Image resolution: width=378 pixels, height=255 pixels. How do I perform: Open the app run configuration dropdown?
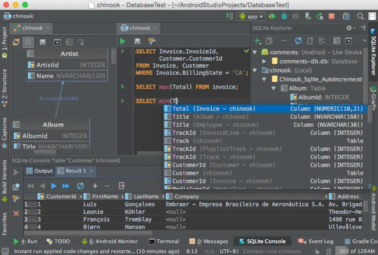pos(251,17)
